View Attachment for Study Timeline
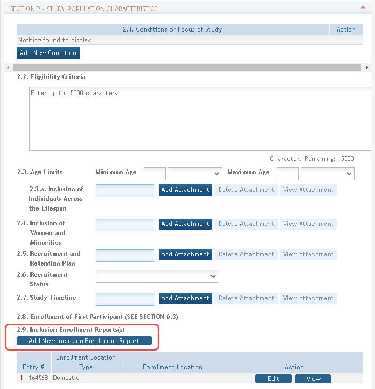375x389 pixels. (x=308, y=298)
